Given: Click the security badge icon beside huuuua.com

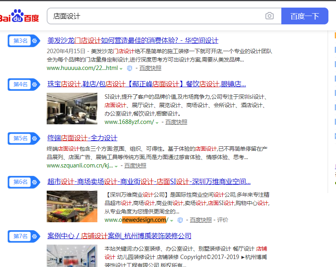Looking at the screenshot, I should tap(129, 68).
